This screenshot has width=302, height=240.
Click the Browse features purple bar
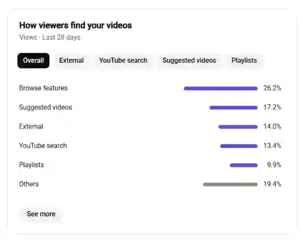221,88
